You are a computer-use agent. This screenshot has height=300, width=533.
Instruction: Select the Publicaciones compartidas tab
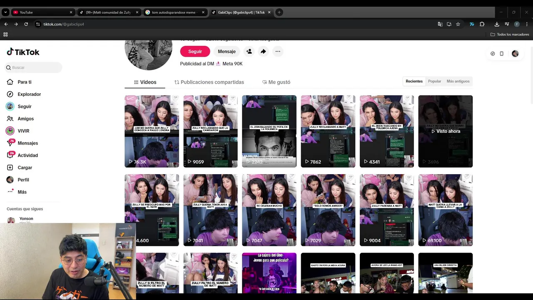pos(209,82)
